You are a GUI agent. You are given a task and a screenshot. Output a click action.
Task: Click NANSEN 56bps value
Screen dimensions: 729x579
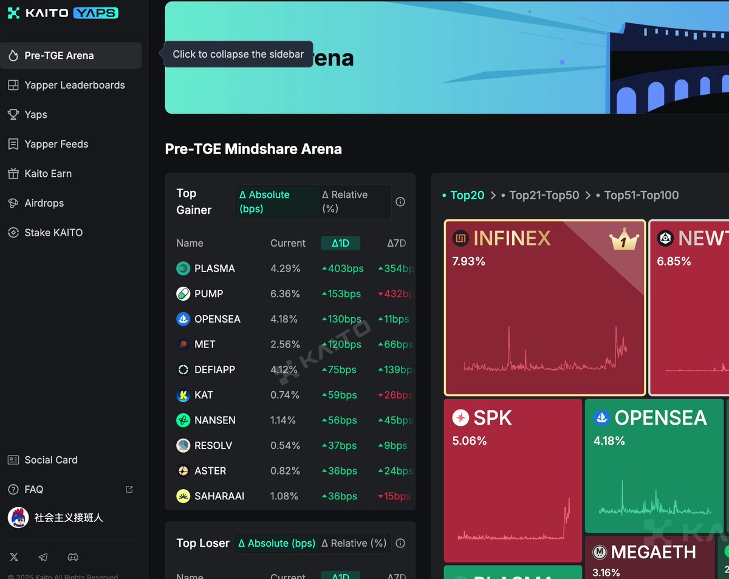point(339,420)
